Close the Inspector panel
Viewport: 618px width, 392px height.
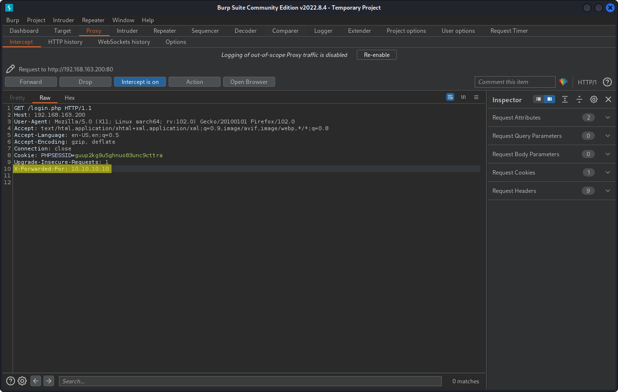point(608,99)
